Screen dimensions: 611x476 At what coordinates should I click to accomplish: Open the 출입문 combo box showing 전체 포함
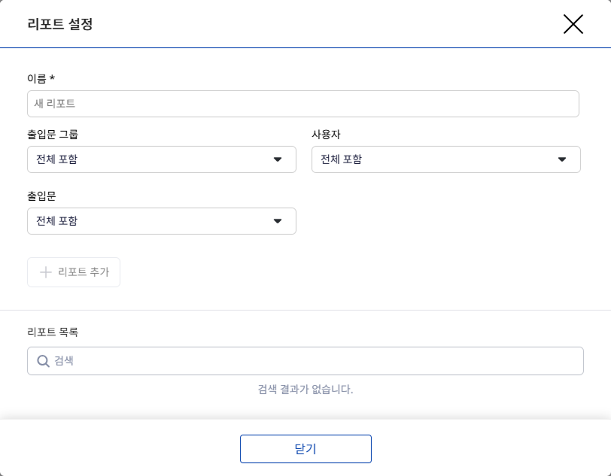(x=150, y=221)
